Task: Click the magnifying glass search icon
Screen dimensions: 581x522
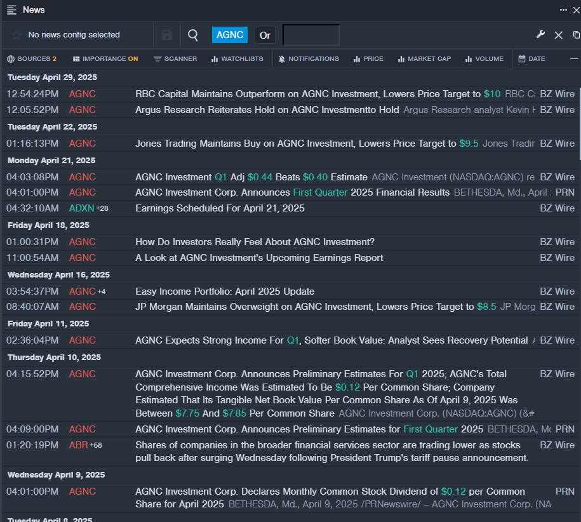Action: point(192,35)
